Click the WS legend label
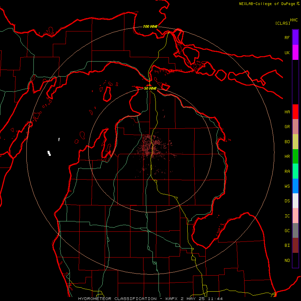The width and height of the screenshot is (301, 301). (x=287, y=186)
